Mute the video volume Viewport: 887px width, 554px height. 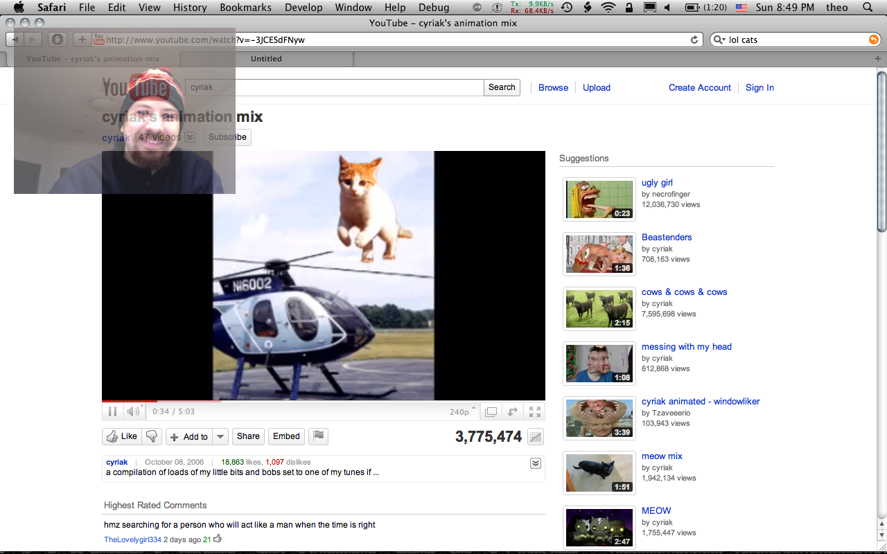click(x=132, y=411)
